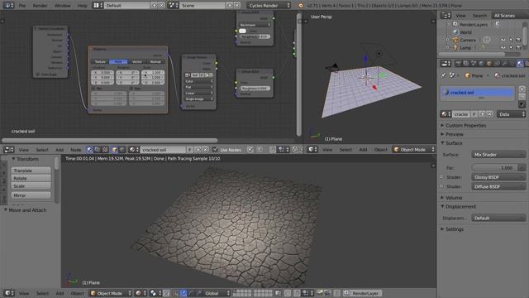Open Displacement Default dropdown
The width and height of the screenshot is (529, 298).
click(x=498, y=218)
